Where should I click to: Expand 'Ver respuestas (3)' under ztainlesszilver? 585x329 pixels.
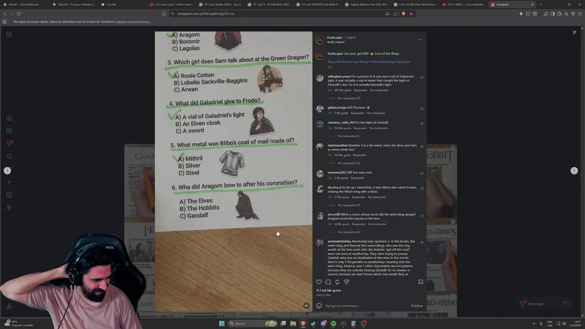[x=349, y=163]
